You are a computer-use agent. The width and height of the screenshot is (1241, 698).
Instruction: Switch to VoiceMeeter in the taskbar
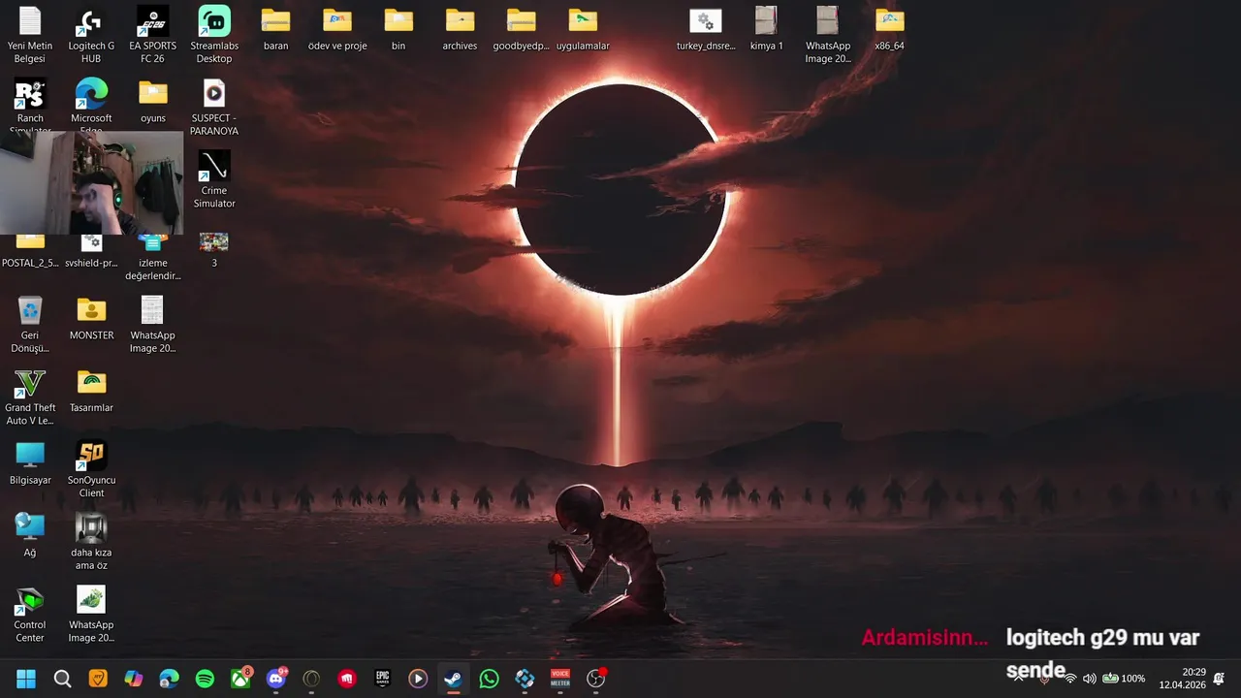tap(559, 679)
